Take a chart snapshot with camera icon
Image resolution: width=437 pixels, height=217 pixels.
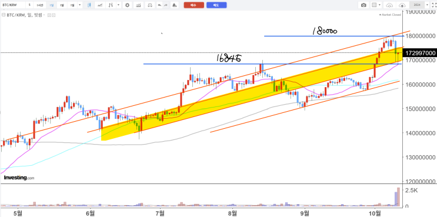363,5
